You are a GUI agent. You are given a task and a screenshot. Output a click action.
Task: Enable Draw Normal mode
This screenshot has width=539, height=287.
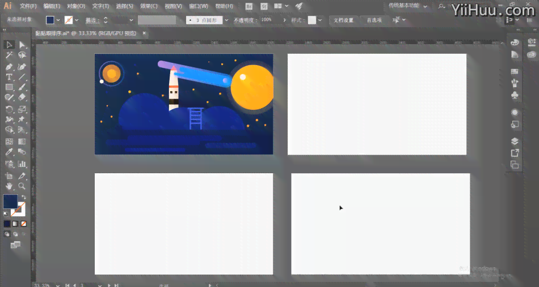7,234
